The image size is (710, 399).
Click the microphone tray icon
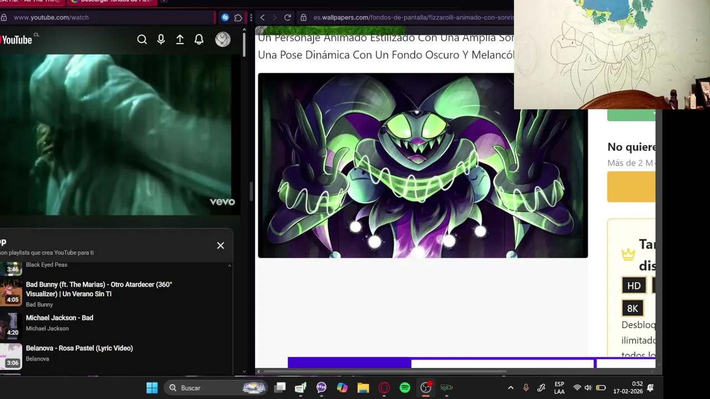click(526, 388)
